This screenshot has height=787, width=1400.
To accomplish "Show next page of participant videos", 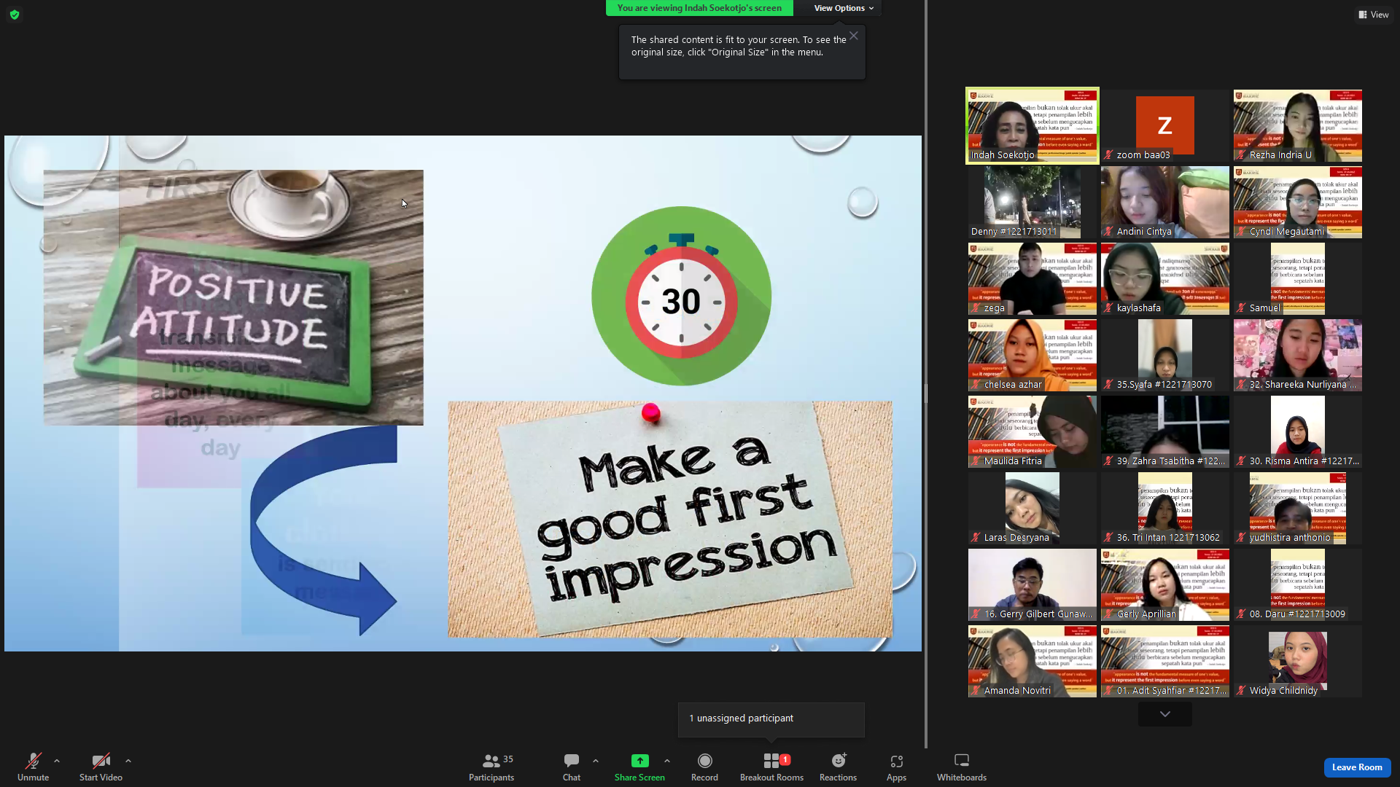I will [x=1165, y=714].
